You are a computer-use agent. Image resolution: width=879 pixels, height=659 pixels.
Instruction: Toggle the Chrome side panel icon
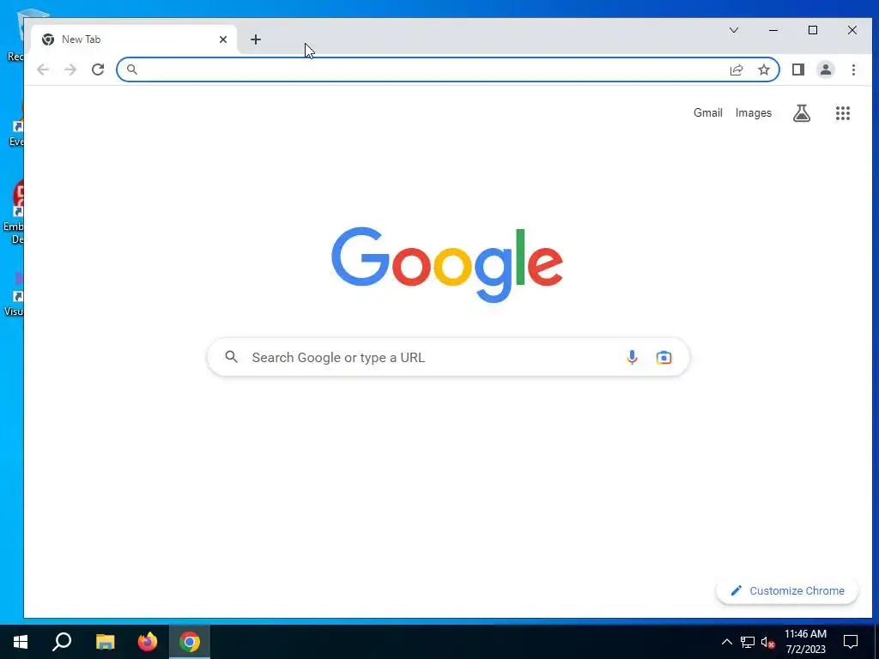(x=797, y=70)
